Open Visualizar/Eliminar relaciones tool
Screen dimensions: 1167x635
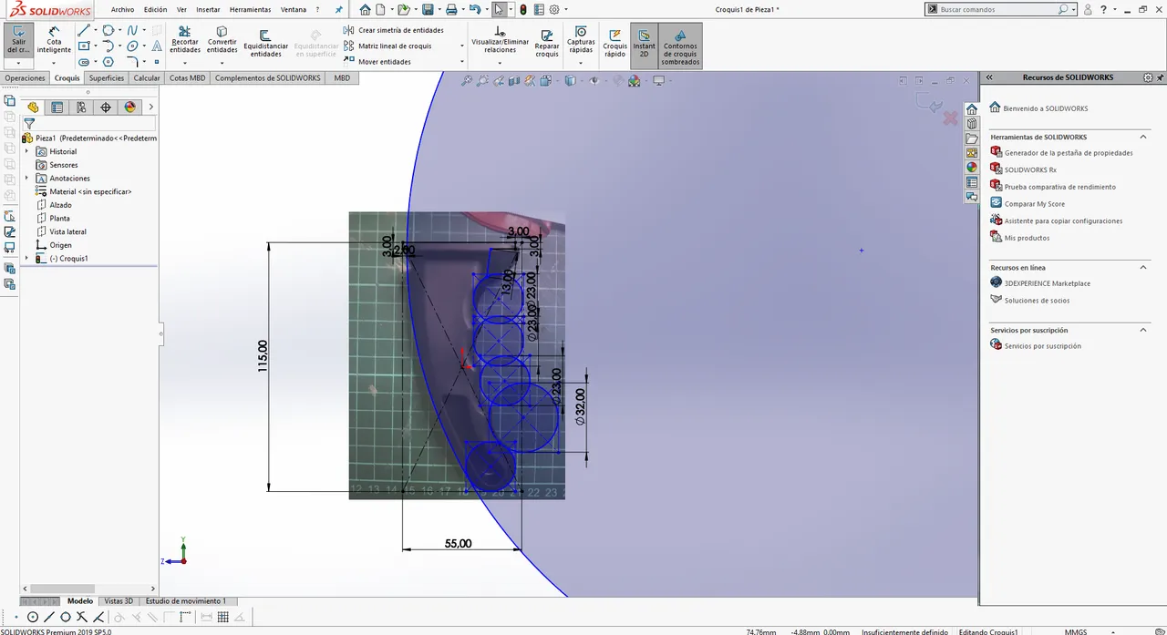click(x=500, y=40)
